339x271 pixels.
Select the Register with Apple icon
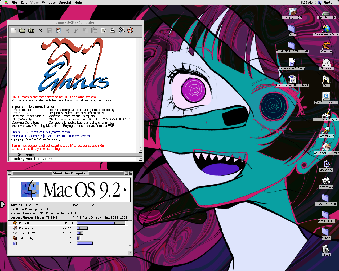[x=326, y=113]
